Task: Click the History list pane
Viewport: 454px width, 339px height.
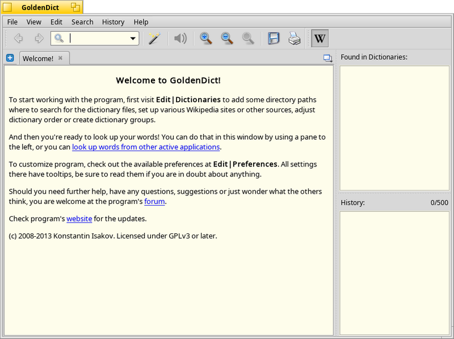Action: (x=394, y=273)
